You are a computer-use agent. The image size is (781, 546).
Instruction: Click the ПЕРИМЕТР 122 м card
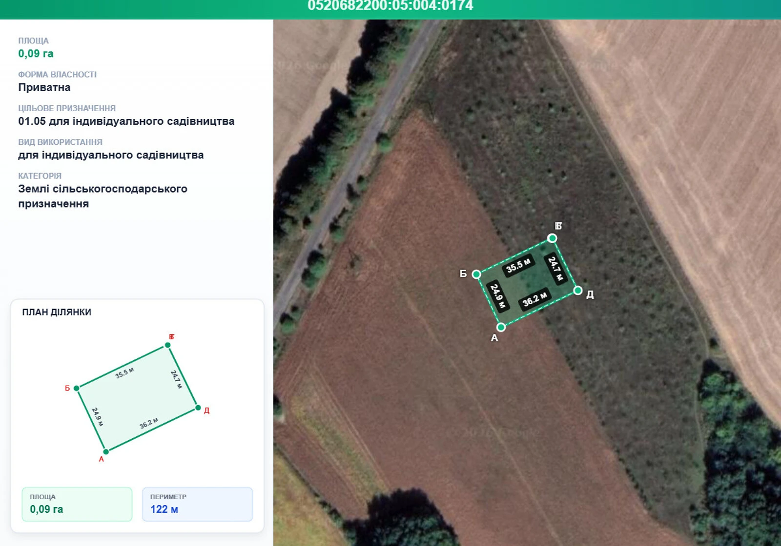197,504
